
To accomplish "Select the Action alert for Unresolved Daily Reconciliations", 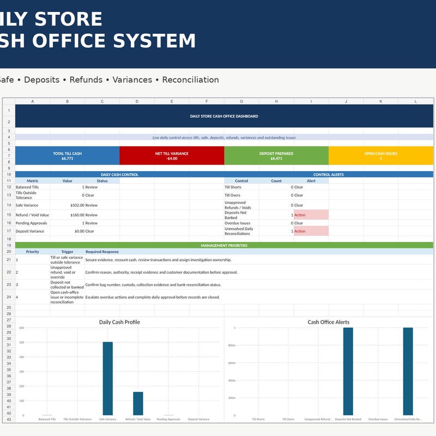I will [x=311, y=231].
